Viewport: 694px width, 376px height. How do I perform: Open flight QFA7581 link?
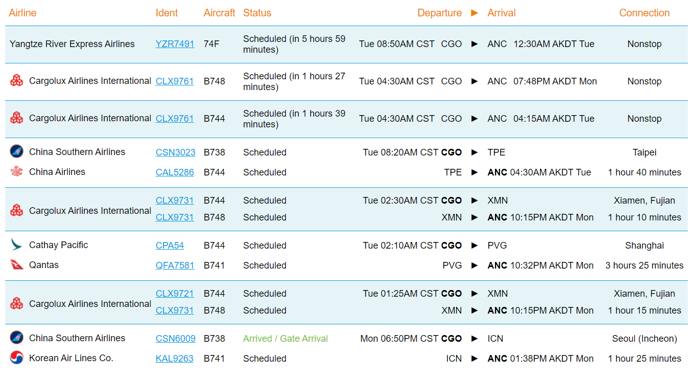[x=175, y=266]
